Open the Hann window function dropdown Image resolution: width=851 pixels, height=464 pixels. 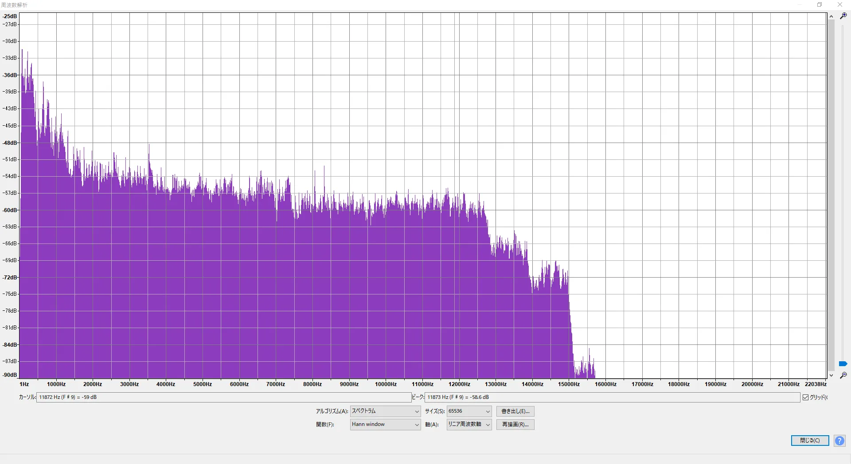coord(385,425)
